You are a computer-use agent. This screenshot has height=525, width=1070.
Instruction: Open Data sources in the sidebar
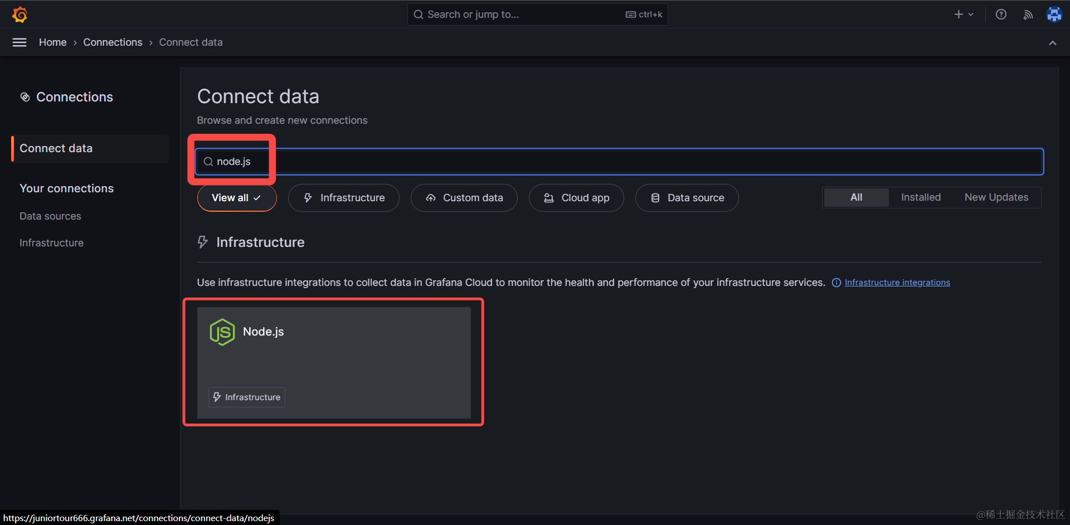click(x=50, y=216)
